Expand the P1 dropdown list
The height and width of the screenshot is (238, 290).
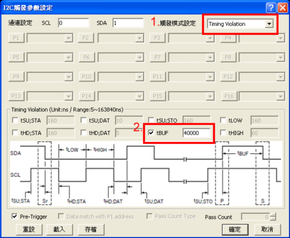tap(69, 38)
